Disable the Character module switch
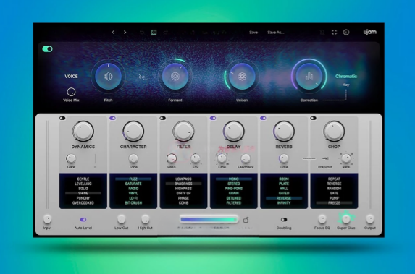Screen dimensions: 415x274 click(112, 118)
